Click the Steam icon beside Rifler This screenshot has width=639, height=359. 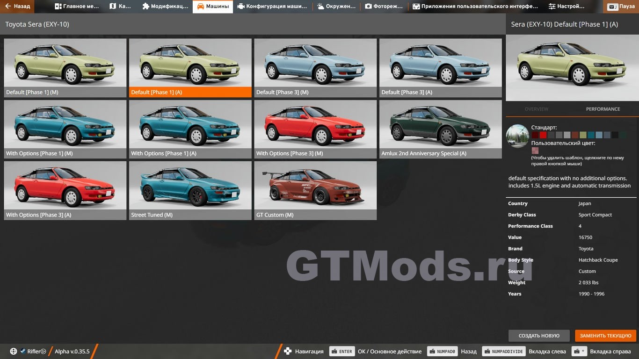pyautogui.click(x=22, y=352)
